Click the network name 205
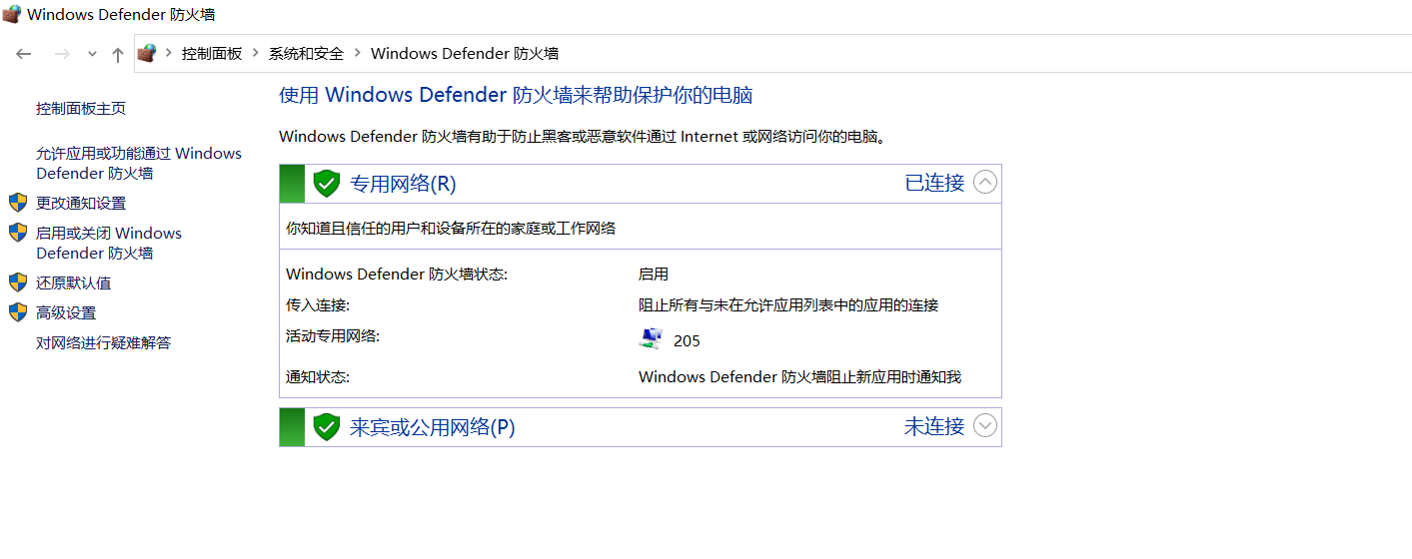Screen dimensions: 1412x559 click(687, 340)
